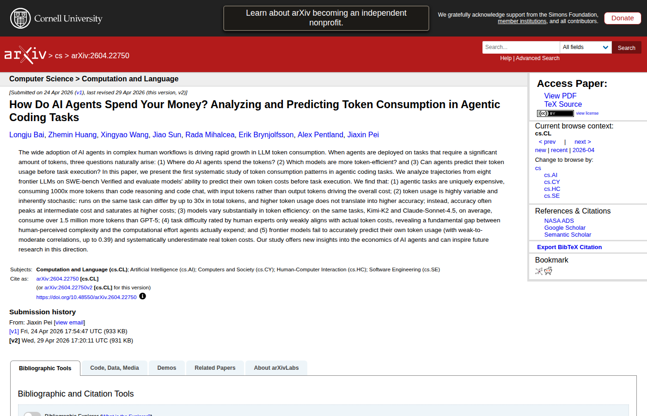Open View PDF link
Image resolution: width=647 pixels, height=416 pixels.
click(x=560, y=96)
